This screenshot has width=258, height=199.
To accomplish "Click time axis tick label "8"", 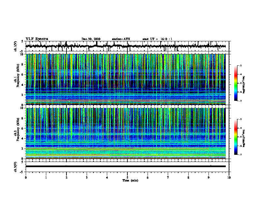I will click(188, 178).
